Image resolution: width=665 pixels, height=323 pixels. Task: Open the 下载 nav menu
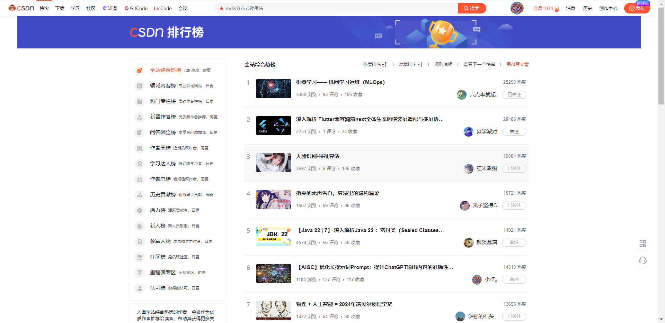60,8
